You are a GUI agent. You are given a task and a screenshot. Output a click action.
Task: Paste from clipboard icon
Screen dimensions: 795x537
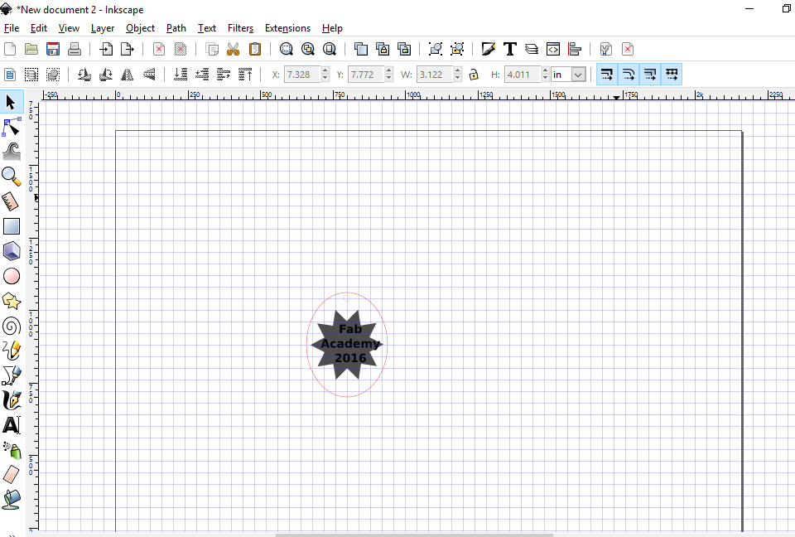255,49
